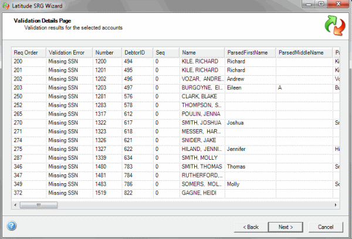Select the ParsedFirstName cell 'Jennifer'
352x239 pixels.
click(x=251, y=149)
